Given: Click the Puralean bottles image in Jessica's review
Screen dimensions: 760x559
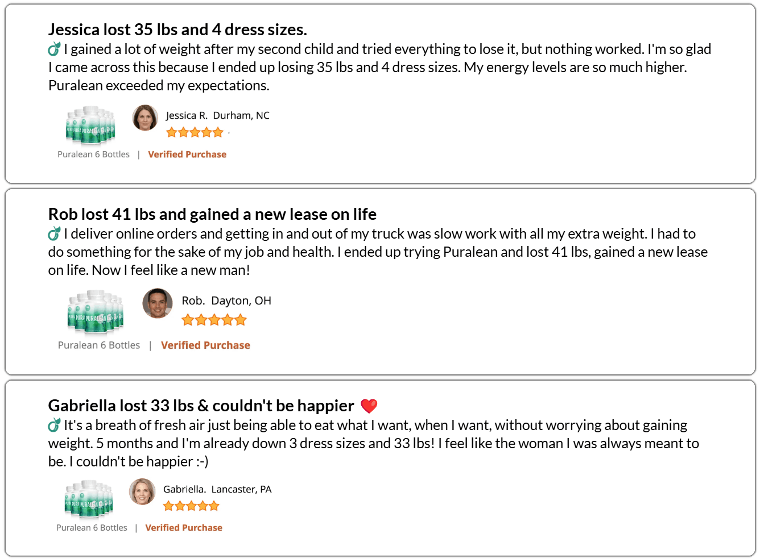Looking at the screenshot, I should [91, 126].
